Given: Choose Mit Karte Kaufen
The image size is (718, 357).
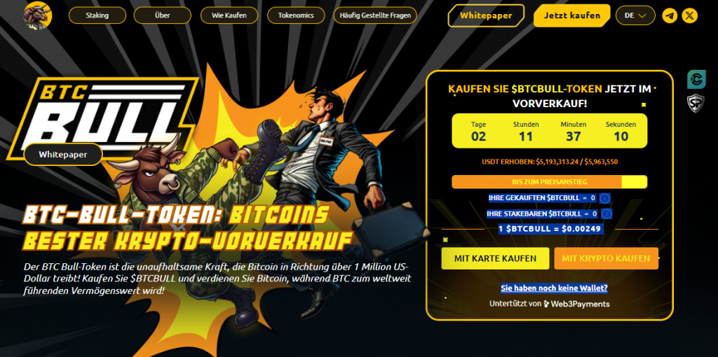Looking at the screenshot, I should [x=495, y=259].
